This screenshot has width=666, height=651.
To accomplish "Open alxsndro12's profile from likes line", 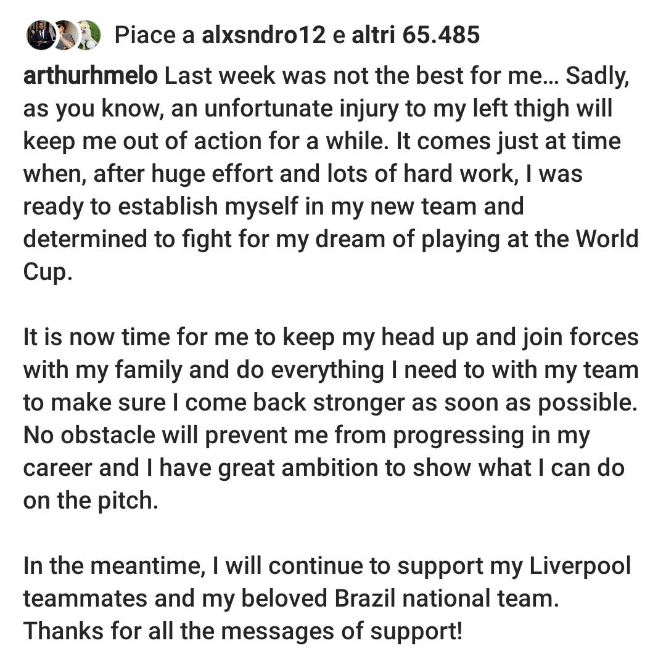I will (x=263, y=35).
